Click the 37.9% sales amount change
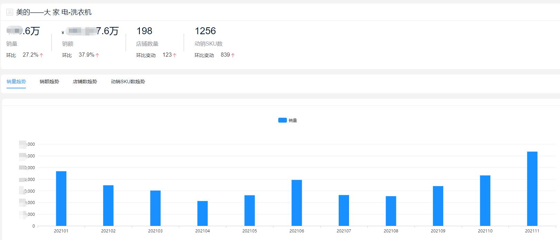Image resolution: width=560 pixels, height=240 pixels. [x=86, y=55]
